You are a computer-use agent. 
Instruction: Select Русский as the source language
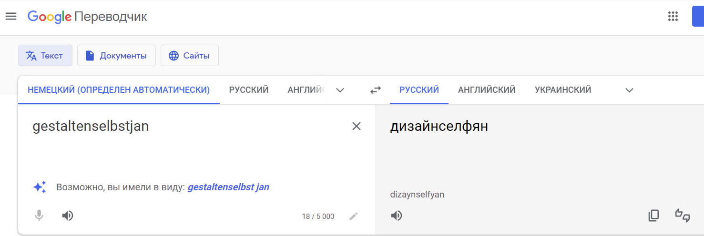click(x=249, y=90)
